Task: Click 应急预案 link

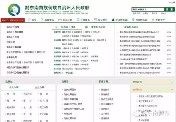Action: tap(66, 56)
